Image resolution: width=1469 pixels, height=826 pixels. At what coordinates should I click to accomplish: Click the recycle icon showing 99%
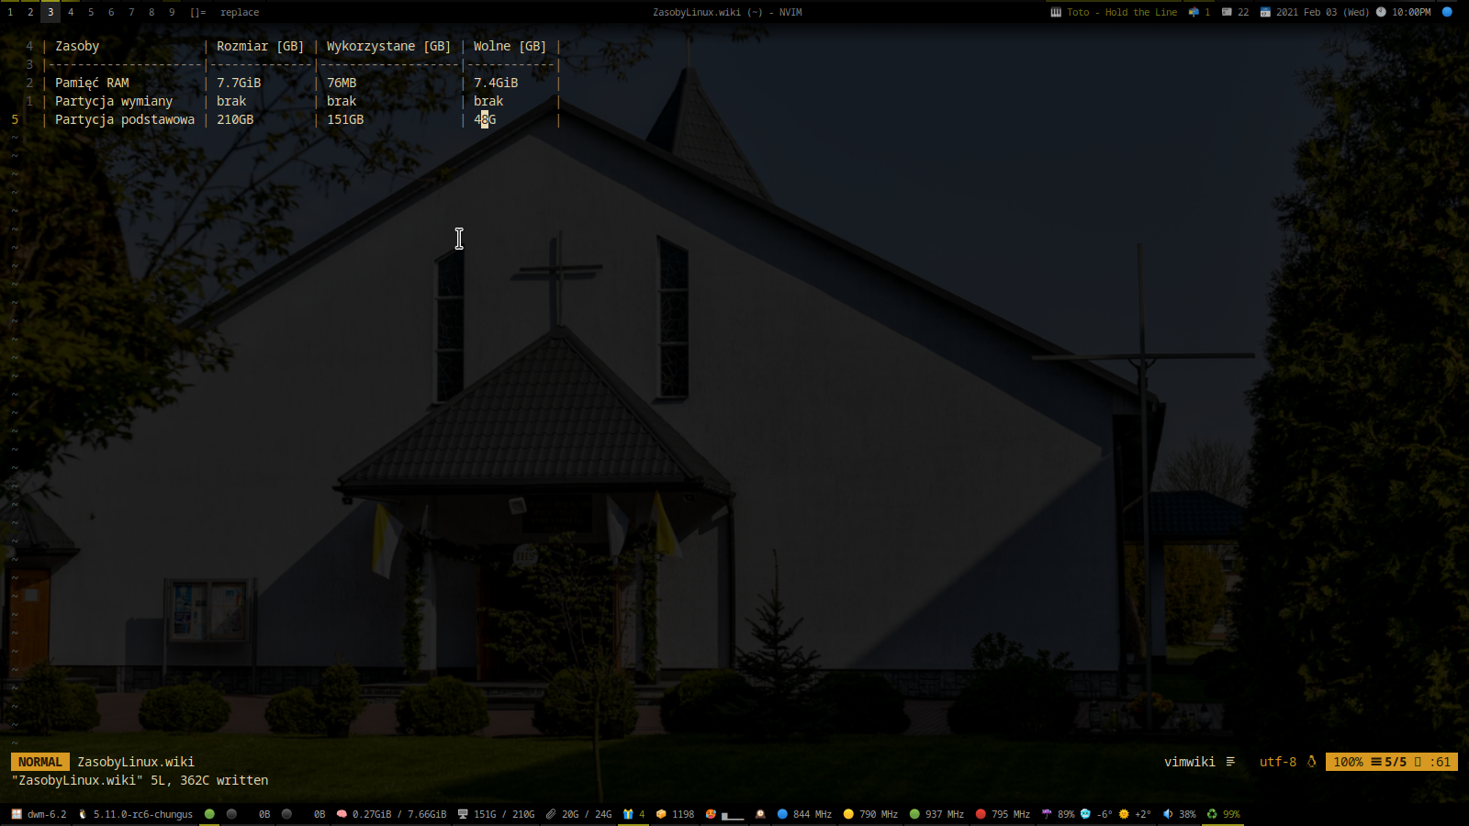click(x=1212, y=814)
